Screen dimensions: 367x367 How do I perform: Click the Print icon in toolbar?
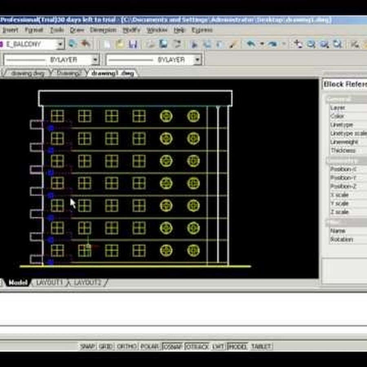pyautogui.click(x=151, y=44)
